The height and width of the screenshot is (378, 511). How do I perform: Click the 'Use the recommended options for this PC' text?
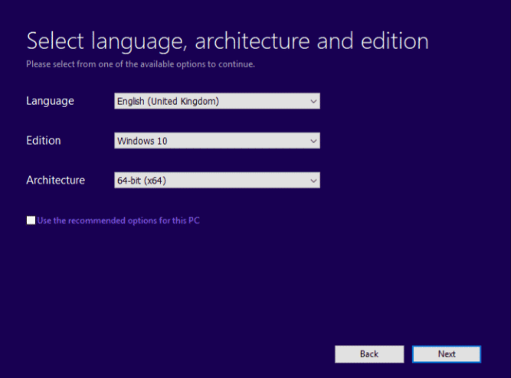119,220
